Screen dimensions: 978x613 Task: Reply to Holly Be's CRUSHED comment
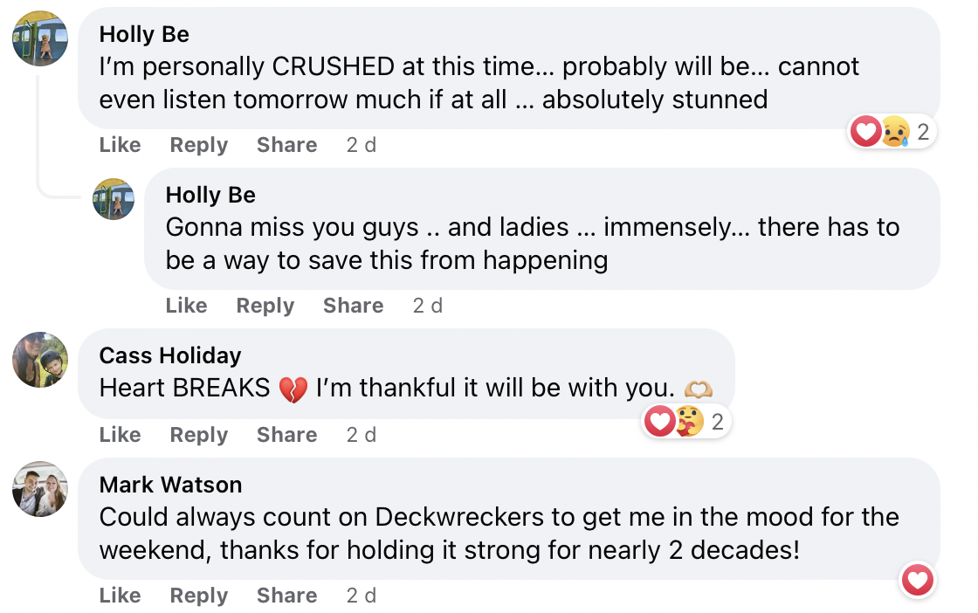coord(198,145)
